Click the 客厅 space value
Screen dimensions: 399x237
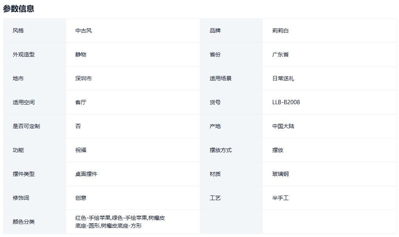[x=81, y=102]
